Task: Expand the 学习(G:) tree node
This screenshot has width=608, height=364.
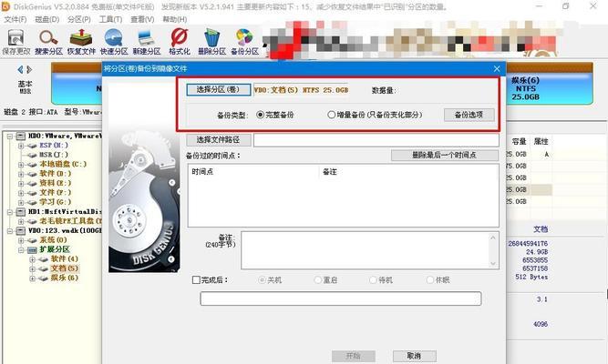Action: tap(21, 202)
